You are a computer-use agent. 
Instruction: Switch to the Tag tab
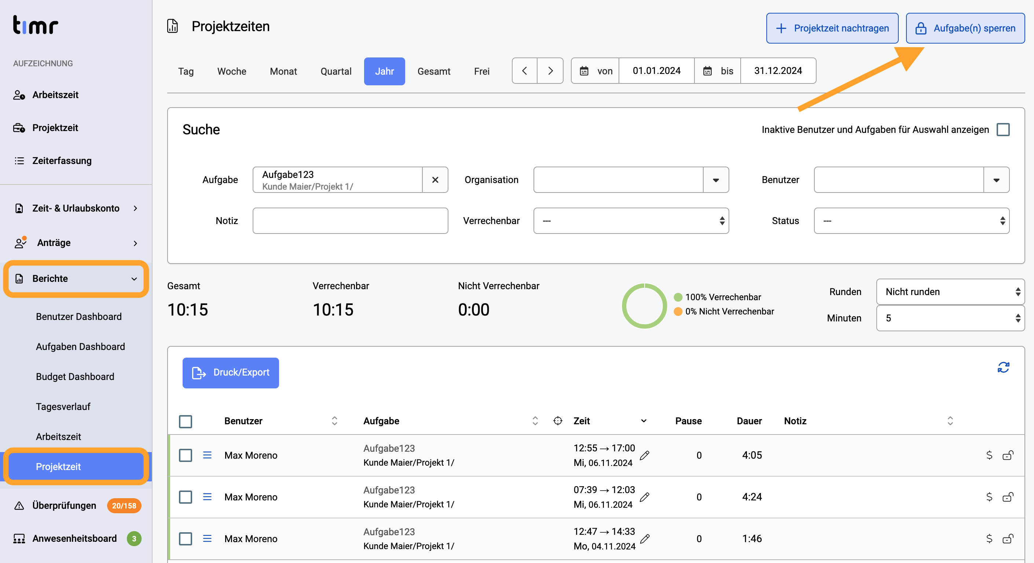point(186,71)
